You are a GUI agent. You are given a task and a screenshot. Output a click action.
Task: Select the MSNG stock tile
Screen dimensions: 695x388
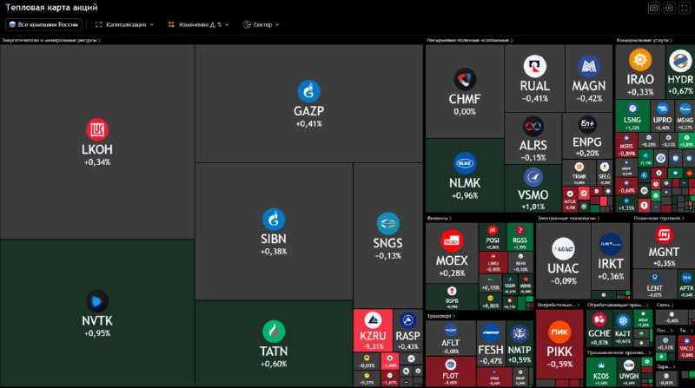click(685, 116)
